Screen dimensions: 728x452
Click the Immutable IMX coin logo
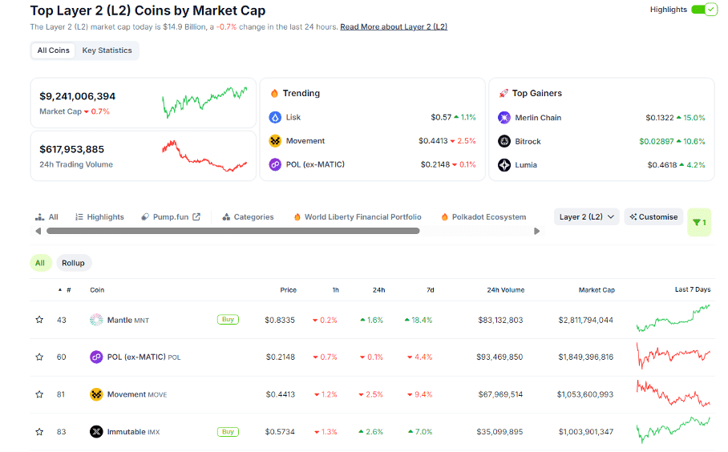coord(96,432)
